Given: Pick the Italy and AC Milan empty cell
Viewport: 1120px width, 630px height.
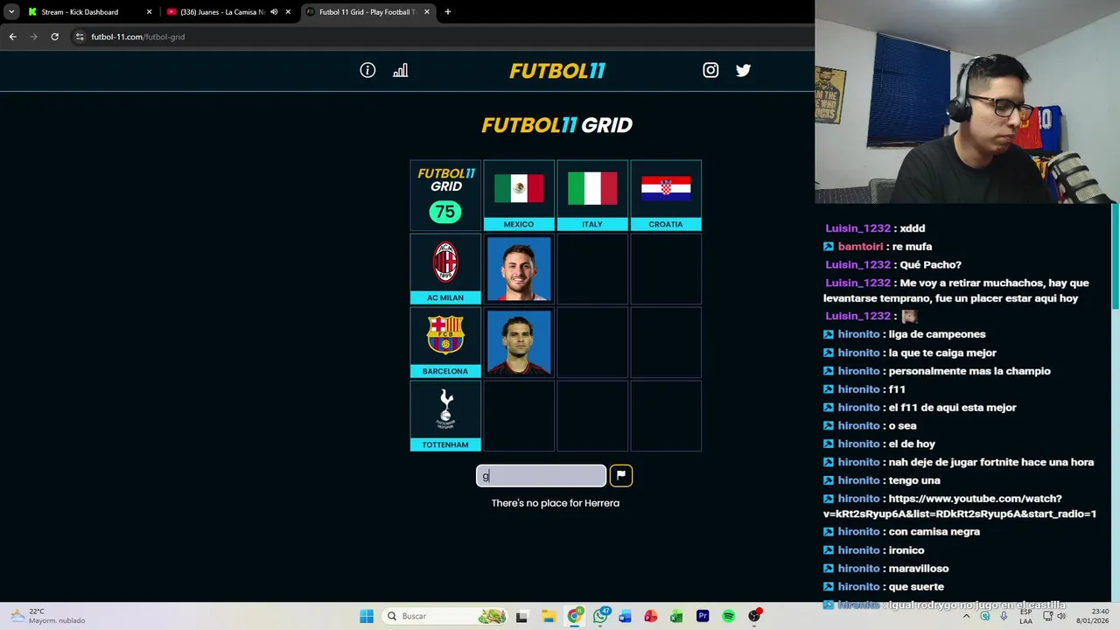Looking at the screenshot, I should pyautogui.click(x=592, y=269).
